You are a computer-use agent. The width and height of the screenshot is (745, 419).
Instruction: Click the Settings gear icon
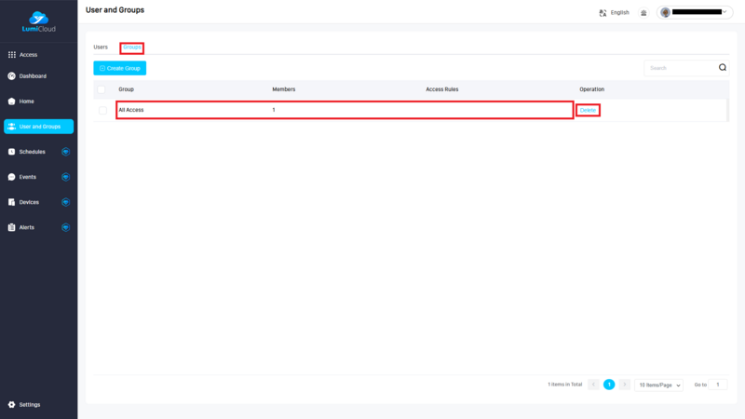pos(11,405)
